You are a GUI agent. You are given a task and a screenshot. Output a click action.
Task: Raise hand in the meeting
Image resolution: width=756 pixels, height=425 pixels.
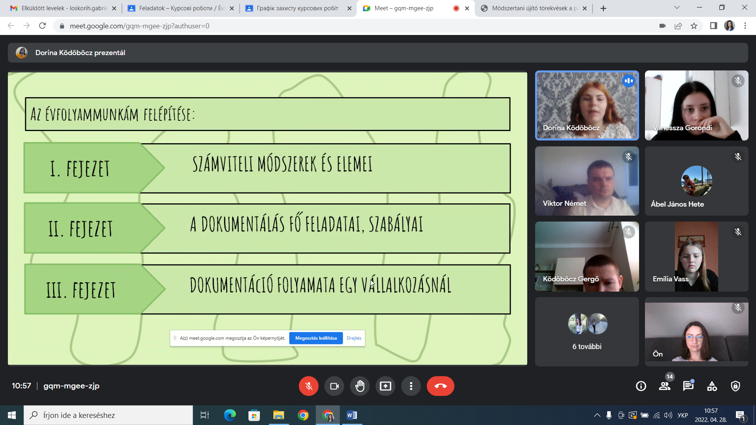coord(360,386)
